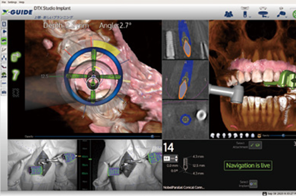Image resolution: width=296 pixels, height=196 pixels.
Task: Click the Navigation is live status button
Action: pyautogui.click(x=248, y=165)
